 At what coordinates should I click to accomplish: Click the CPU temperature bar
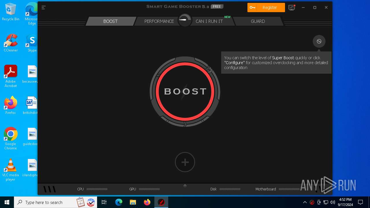point(97,189)
